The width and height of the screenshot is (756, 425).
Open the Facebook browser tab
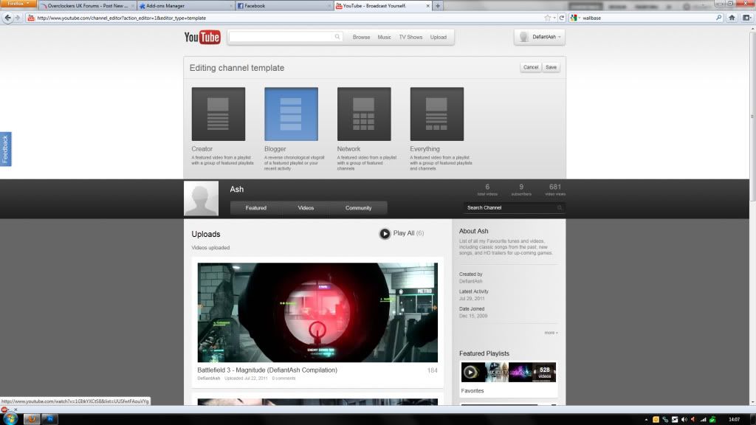click(283, 6)
